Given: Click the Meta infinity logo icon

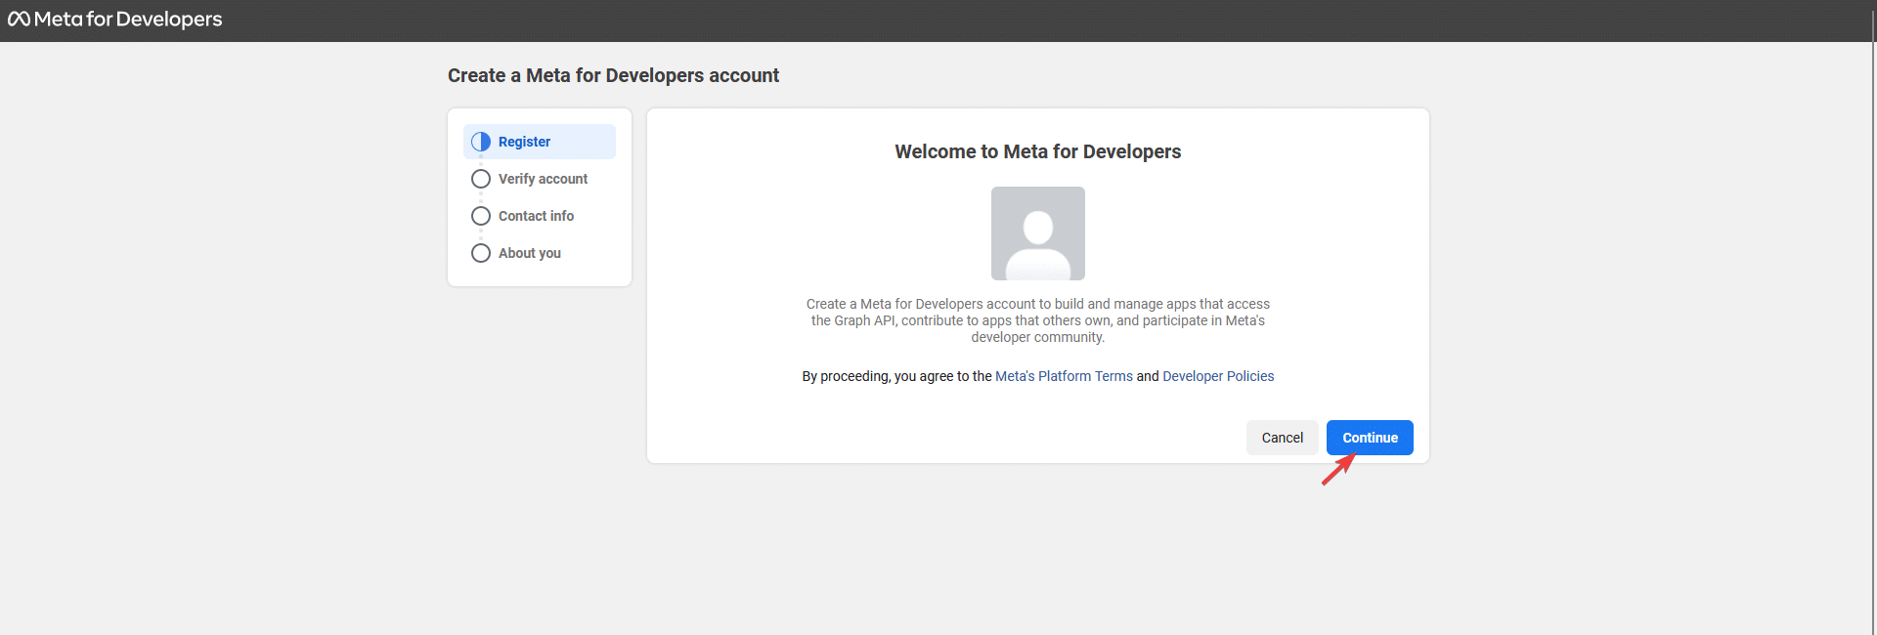Looking at the screenshot, I should [19, 20].
